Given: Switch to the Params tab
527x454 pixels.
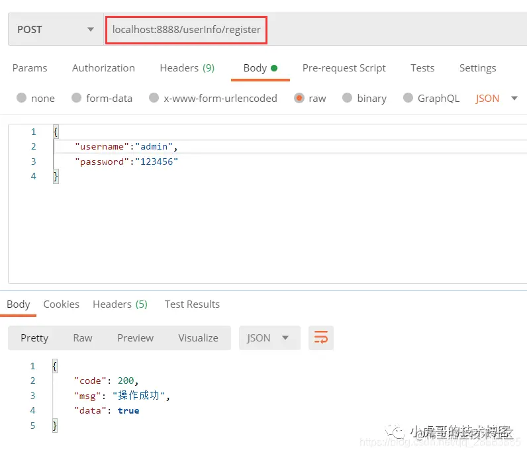Looking at the screenshot, I should pyautogui.click(x=30, y=68).
